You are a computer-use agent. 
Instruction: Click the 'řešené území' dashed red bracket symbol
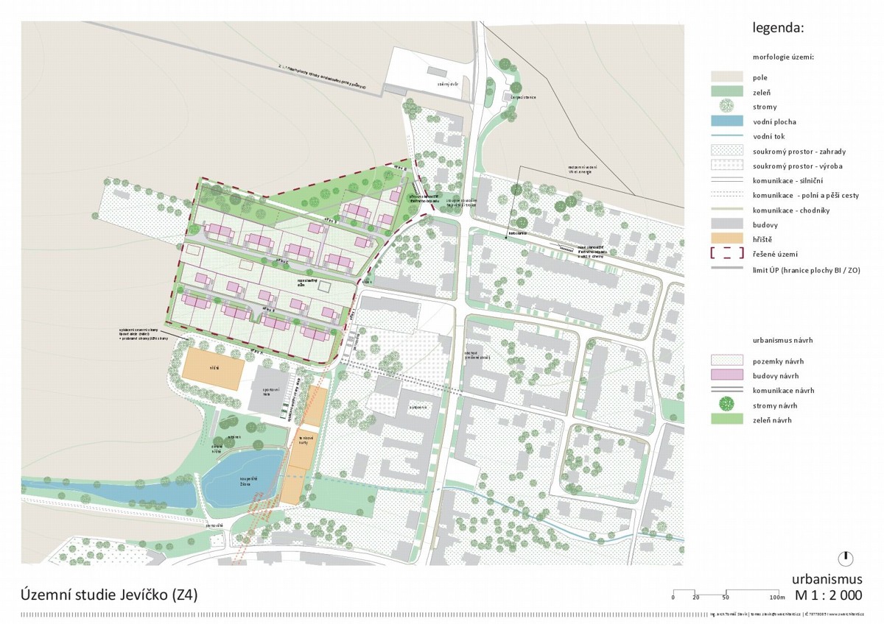(726, 254)
